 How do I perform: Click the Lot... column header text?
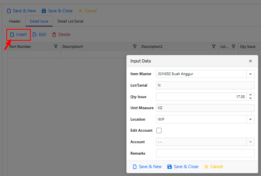coord(224,47)
